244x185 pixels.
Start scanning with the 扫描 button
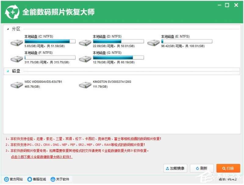pos(228,168)
